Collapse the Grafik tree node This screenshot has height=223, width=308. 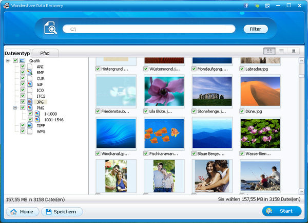(x=8, y=61)
